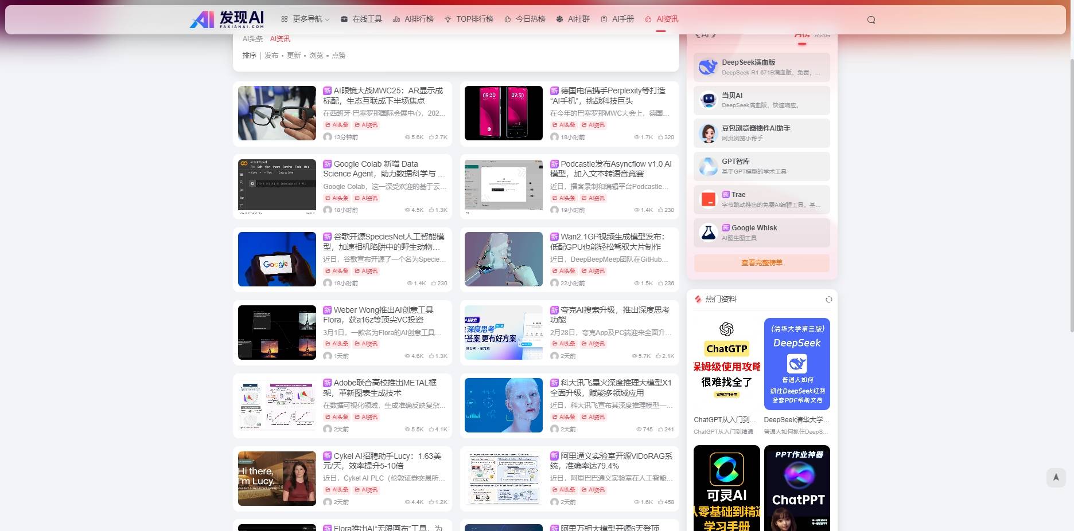The height and width of the screenshot is (531, 1074).
Task: Open Google Colab 新增 Data Science Agent title
Action: [383, 168]
